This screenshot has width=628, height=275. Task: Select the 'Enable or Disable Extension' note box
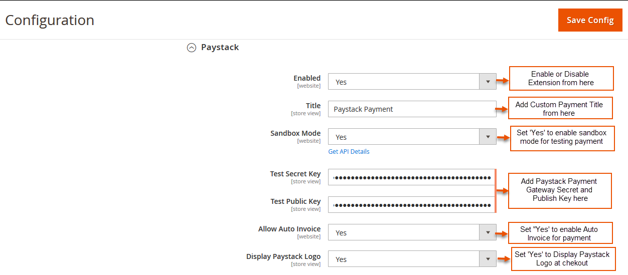coord(561,79)
